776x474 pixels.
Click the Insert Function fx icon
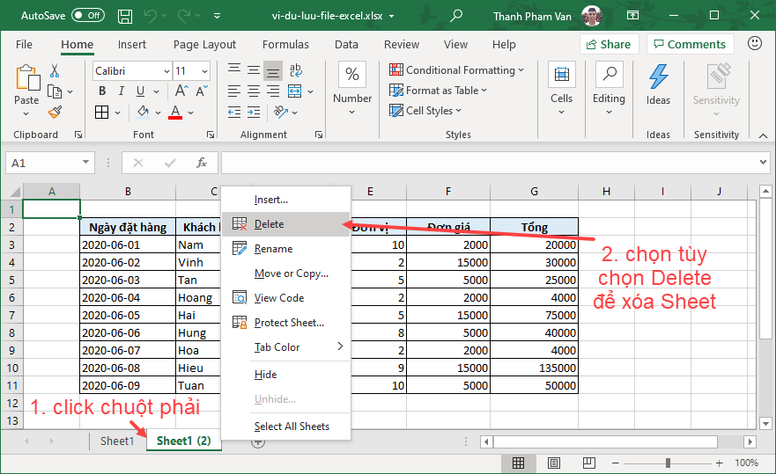tap(202, 163)
